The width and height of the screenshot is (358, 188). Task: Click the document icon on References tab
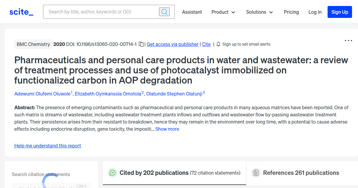pyautogui.click(x=256, y=173)
